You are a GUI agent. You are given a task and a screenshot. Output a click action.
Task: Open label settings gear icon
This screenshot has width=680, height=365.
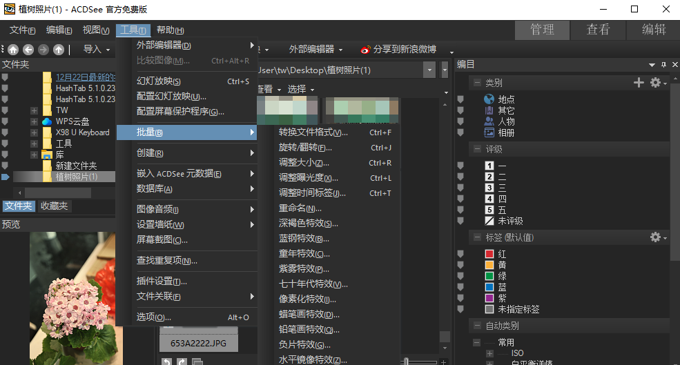tap(655, 237)
